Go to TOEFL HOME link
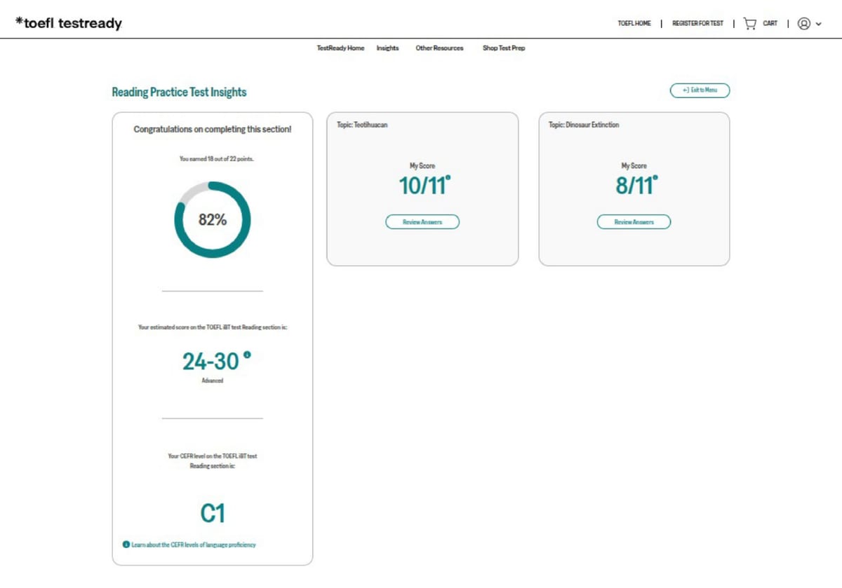842x588 pixels. tap(634, 24)
